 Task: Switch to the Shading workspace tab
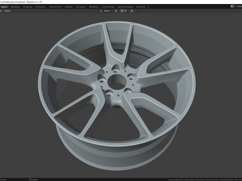[69, 7]
